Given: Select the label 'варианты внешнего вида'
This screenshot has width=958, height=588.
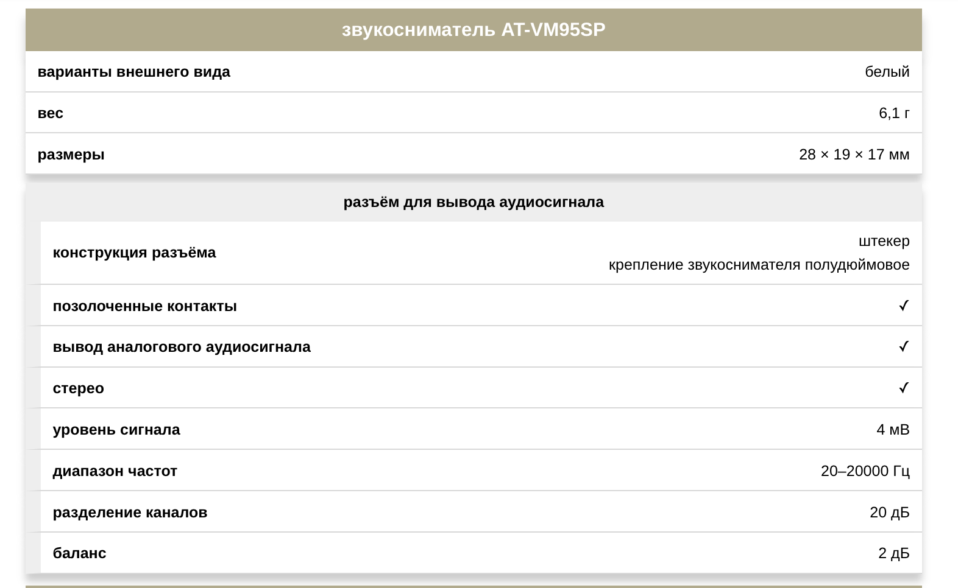Looking at the screenshot, I should point(134,72).
